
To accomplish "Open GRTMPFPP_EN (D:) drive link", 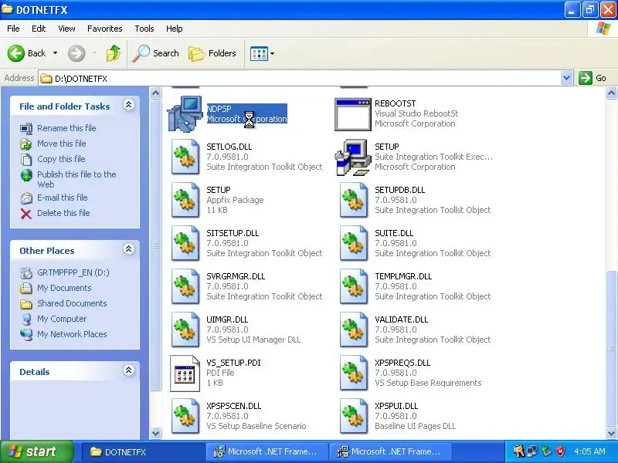I will click(73, 272).
